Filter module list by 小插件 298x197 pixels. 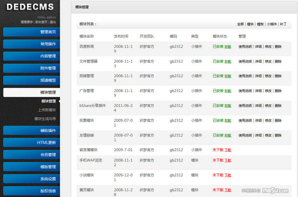coord(272,24)
